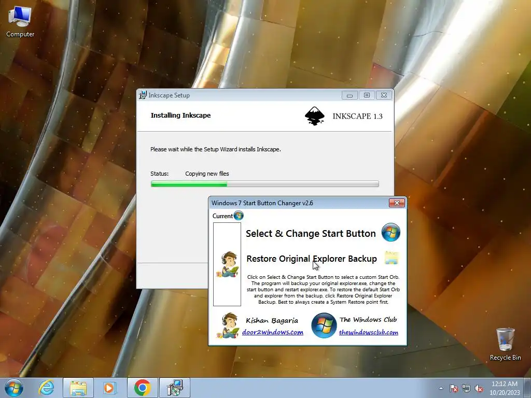Click the 'Copying new files' status text
Viewport: 531px width, 398px height.
(x=207, y=174)
